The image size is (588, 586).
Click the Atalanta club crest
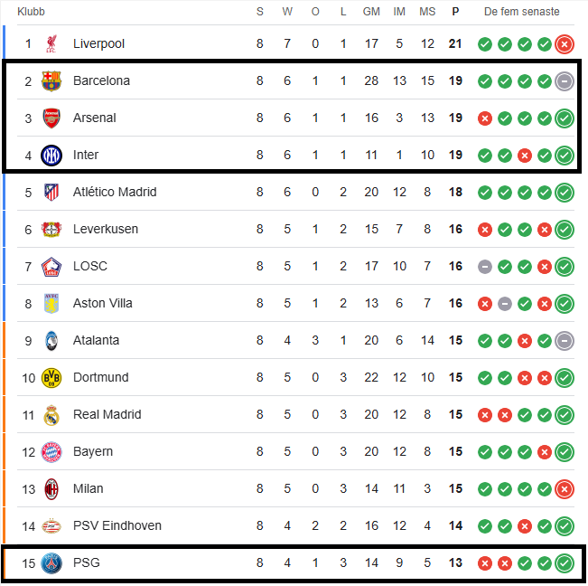click(51, 341)
